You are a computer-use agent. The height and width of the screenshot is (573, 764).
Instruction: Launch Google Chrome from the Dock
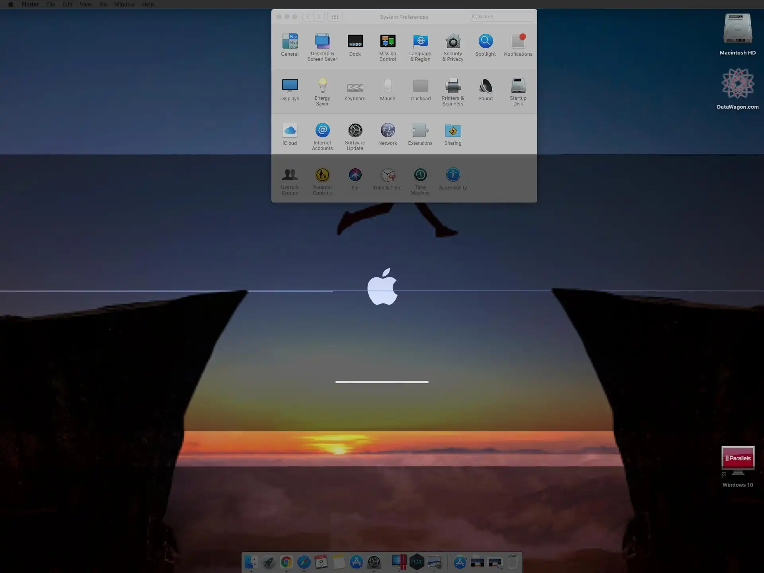(286, 562)
